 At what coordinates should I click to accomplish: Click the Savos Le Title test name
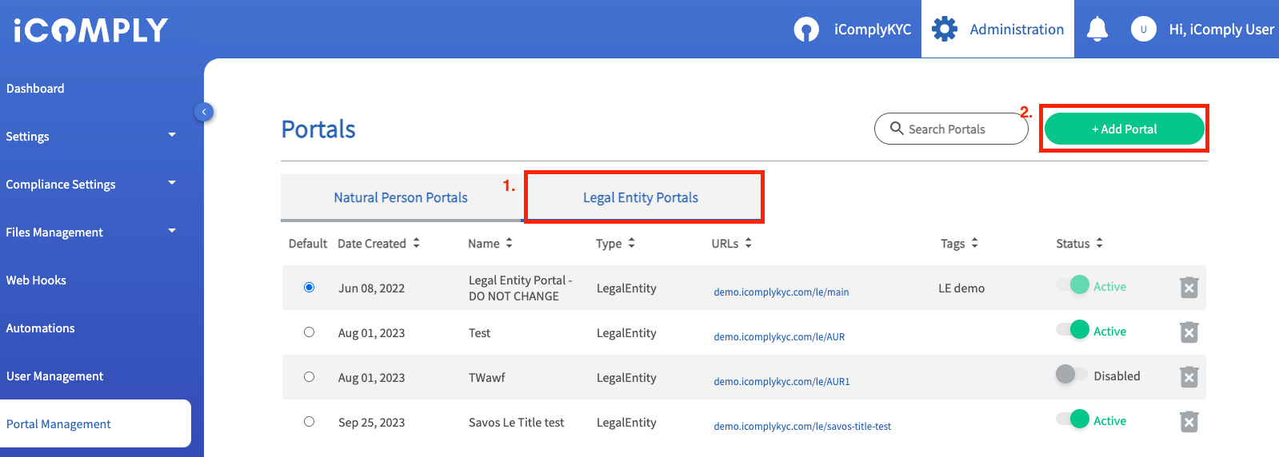[x=517, y=423]
